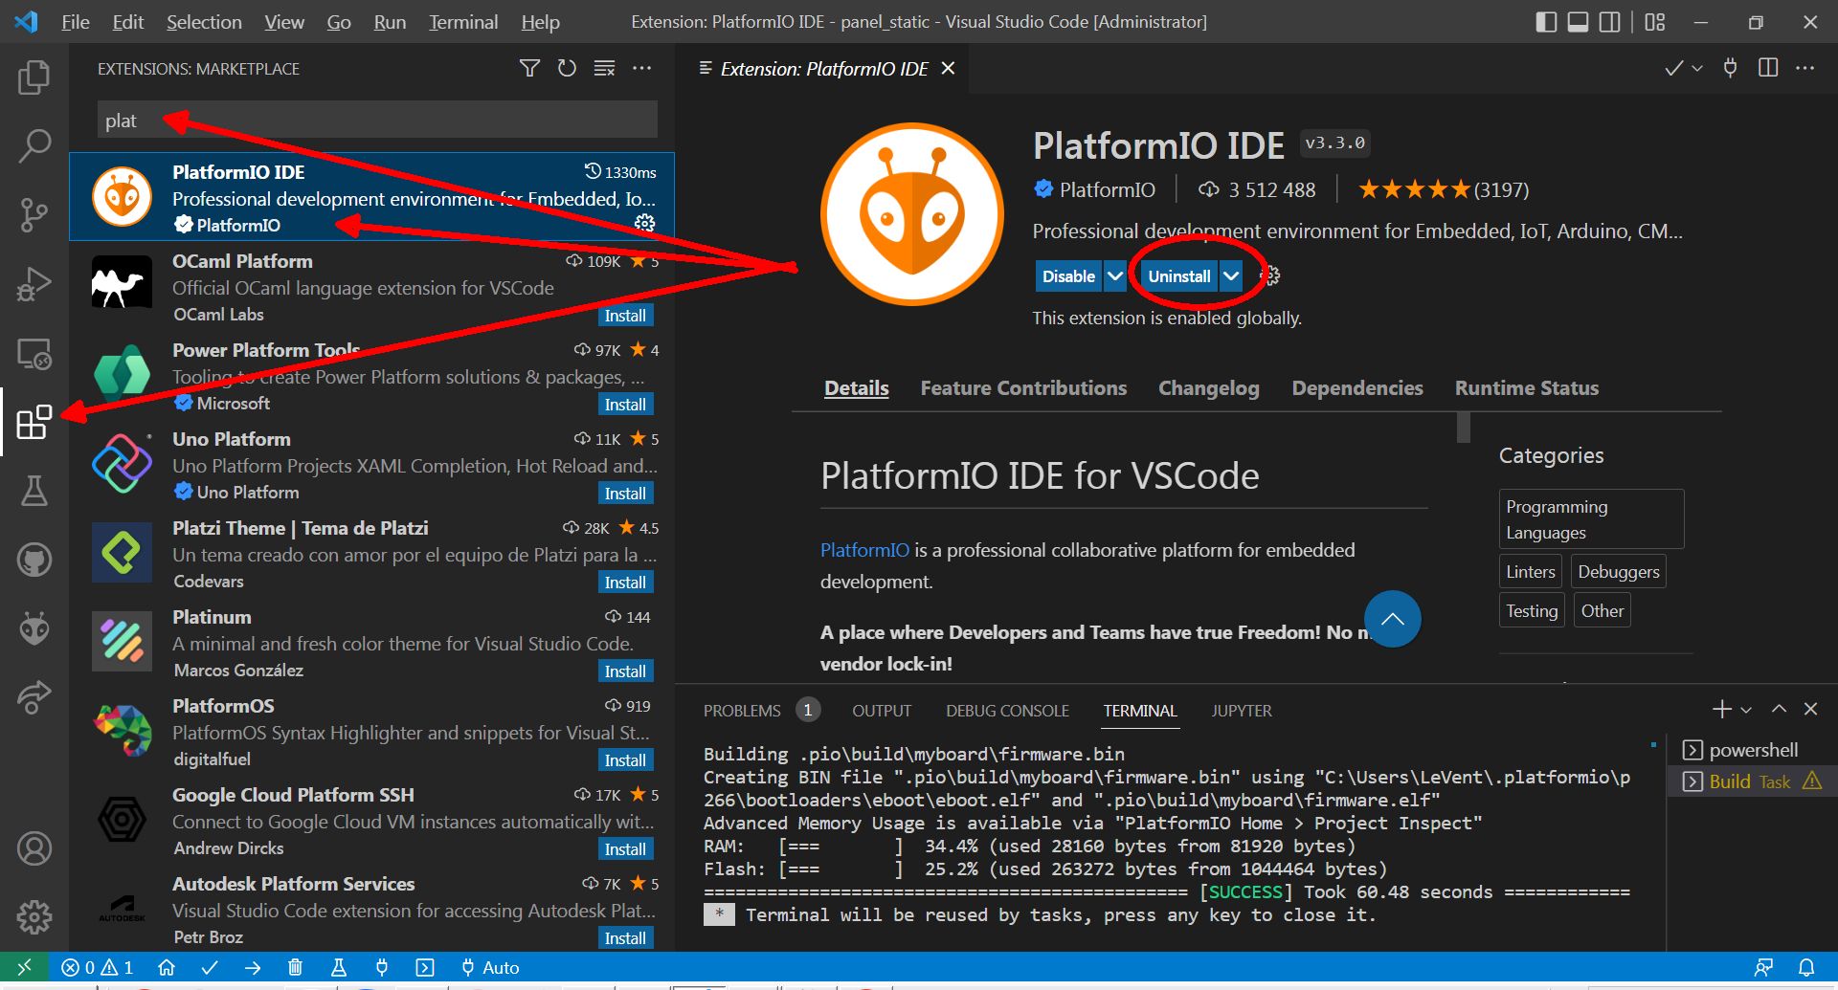Expand the Uninstall button dropdown arrow
This screenshot has width=1838, height=990.
1231,276
